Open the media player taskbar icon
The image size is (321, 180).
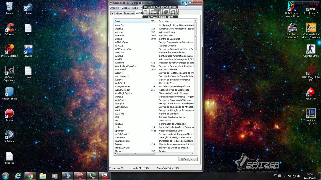coord(55,176)
